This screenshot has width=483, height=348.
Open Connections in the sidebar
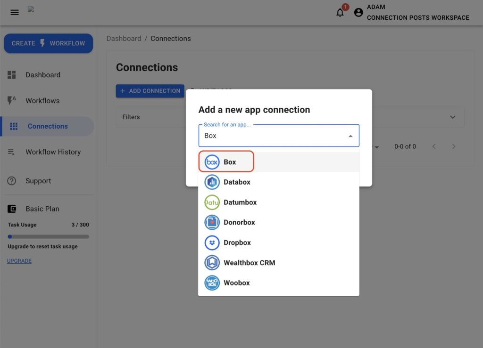[x=48, y=126]
